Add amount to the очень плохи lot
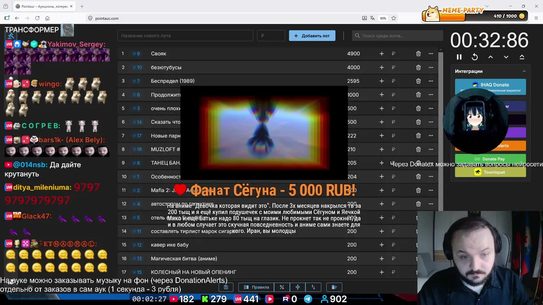 point(381,108)
